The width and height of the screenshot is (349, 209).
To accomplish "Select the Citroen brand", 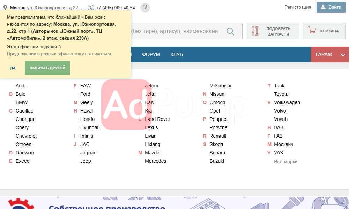I will pyautogui.click(x=23, y=144).
